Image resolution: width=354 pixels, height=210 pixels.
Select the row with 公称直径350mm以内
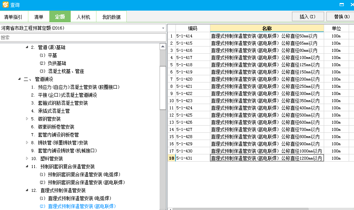pos(267,101)
